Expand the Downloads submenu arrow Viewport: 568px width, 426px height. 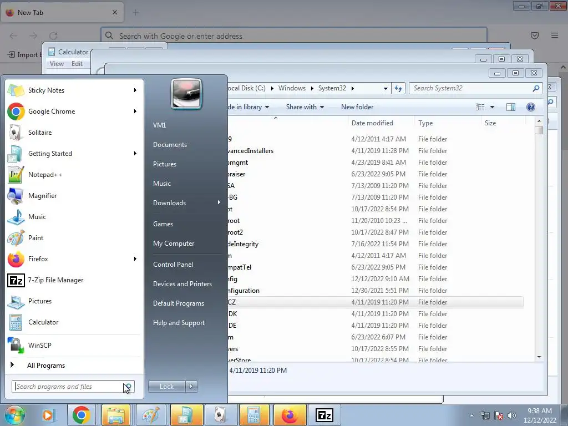click(x=219, y=202)
